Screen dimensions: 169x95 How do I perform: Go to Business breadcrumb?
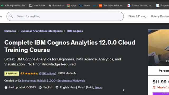tap(10, 31)
